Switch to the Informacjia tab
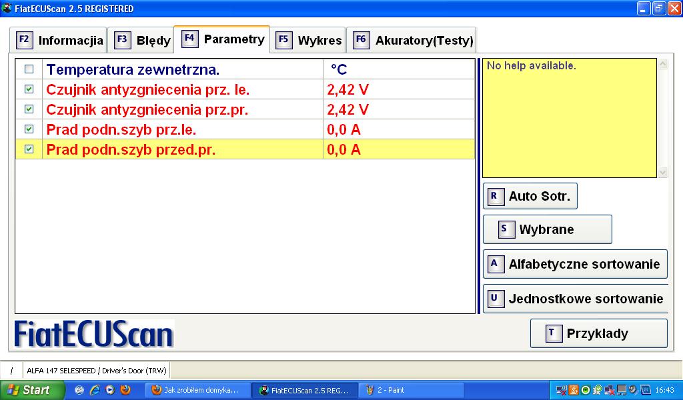Viewport: 683px width, 400px height. pos(58,40)
